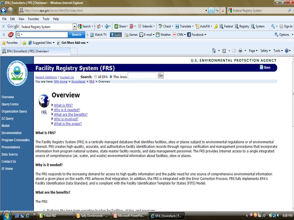Viewport: 294px width, 220px height.
Task: Click the Windows Start orb
Action: point(6,215)
